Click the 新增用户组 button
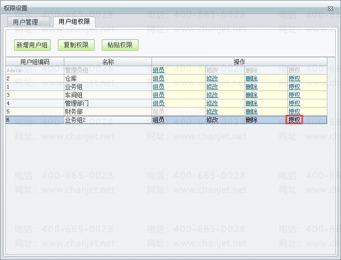The image size is (341, 260). point(33,45)
